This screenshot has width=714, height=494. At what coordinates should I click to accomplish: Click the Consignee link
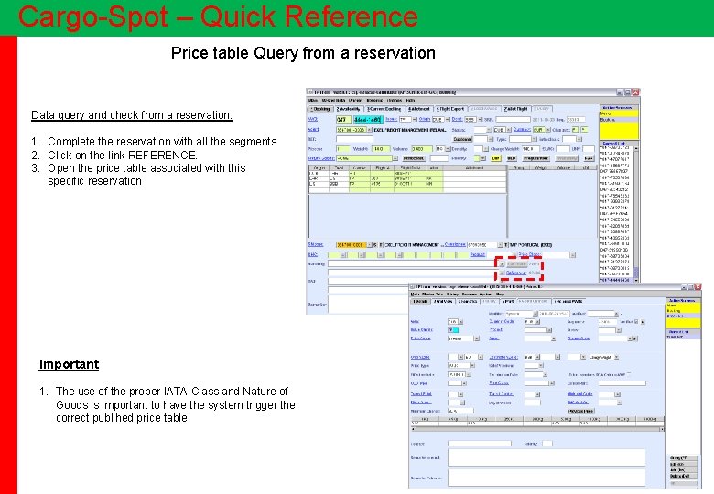[x=455, y=245]
